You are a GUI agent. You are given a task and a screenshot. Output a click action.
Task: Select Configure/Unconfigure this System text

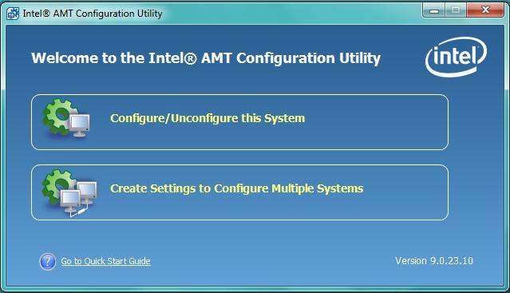(x=208, y=118)
